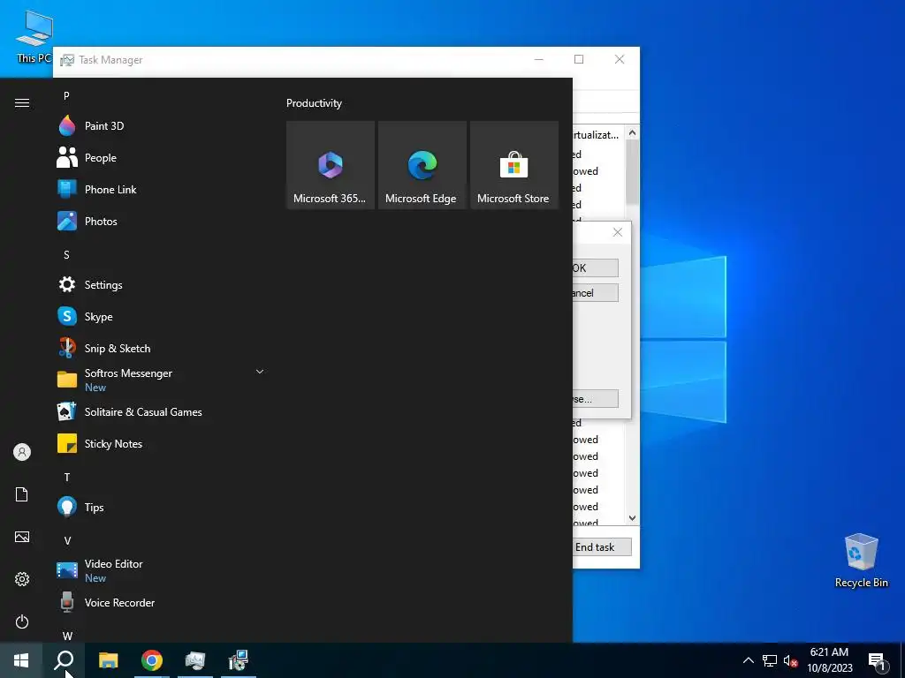
Task: Open Video Editor
Action: tap(162, 571)
